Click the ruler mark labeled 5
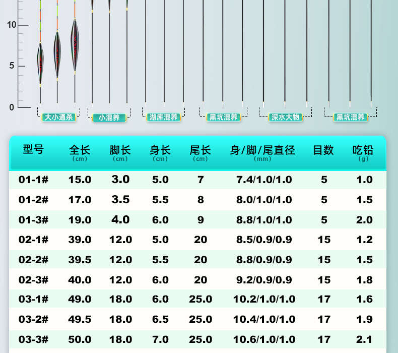The width and height of the screenshot is (398, 353). [12, 66]
